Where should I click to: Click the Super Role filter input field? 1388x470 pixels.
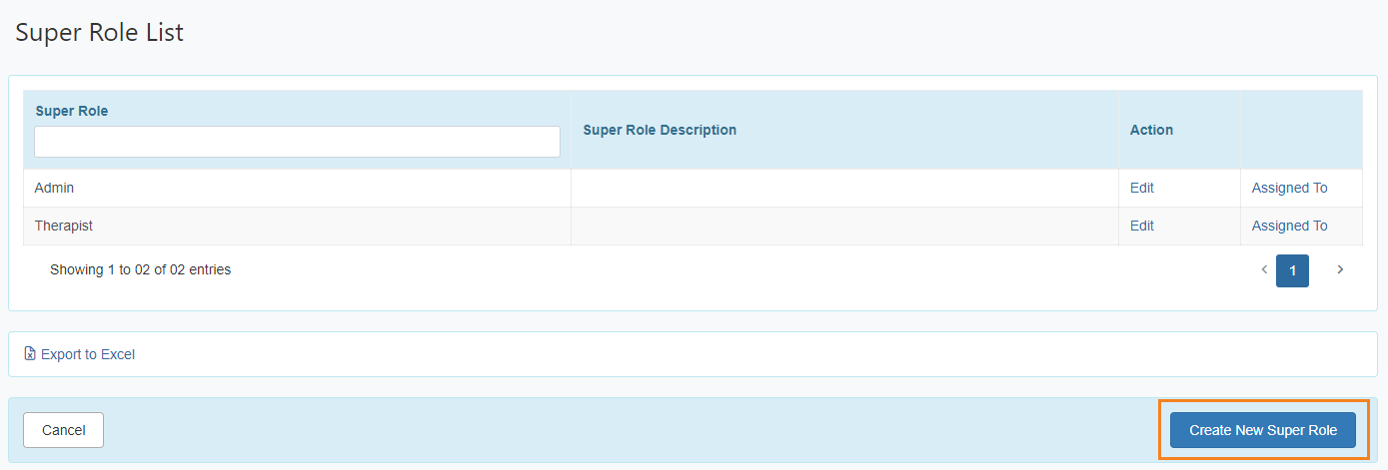click(297, 142)
